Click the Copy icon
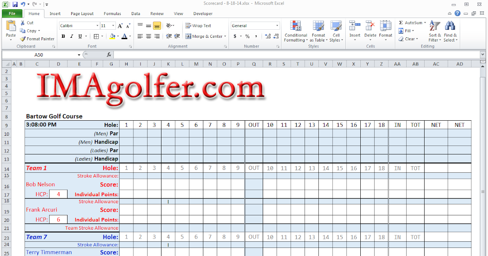The height and width of the screenshot is (256, 488). point(23,31)
